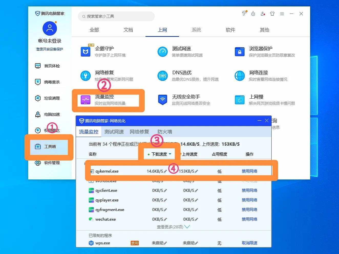339x254 pixels.
Task: Select 网络修复 tab in network optimizer window
Action: point(139,132)
